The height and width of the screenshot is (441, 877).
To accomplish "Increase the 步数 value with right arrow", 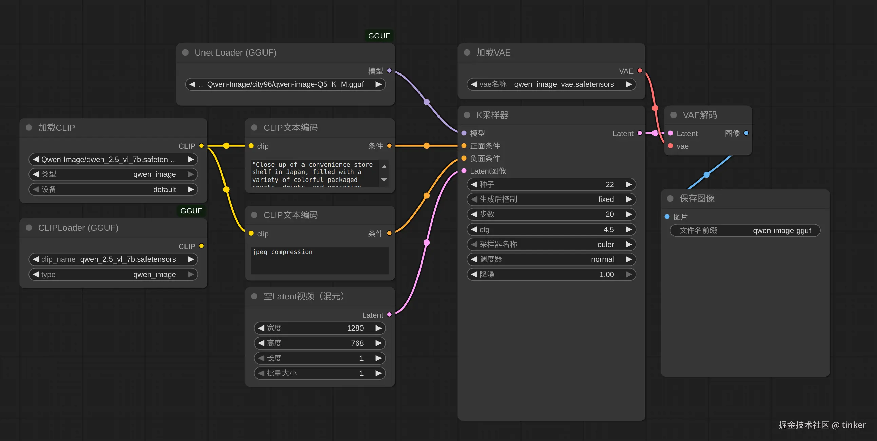I will pyautogui.click(x=629, y=214).
